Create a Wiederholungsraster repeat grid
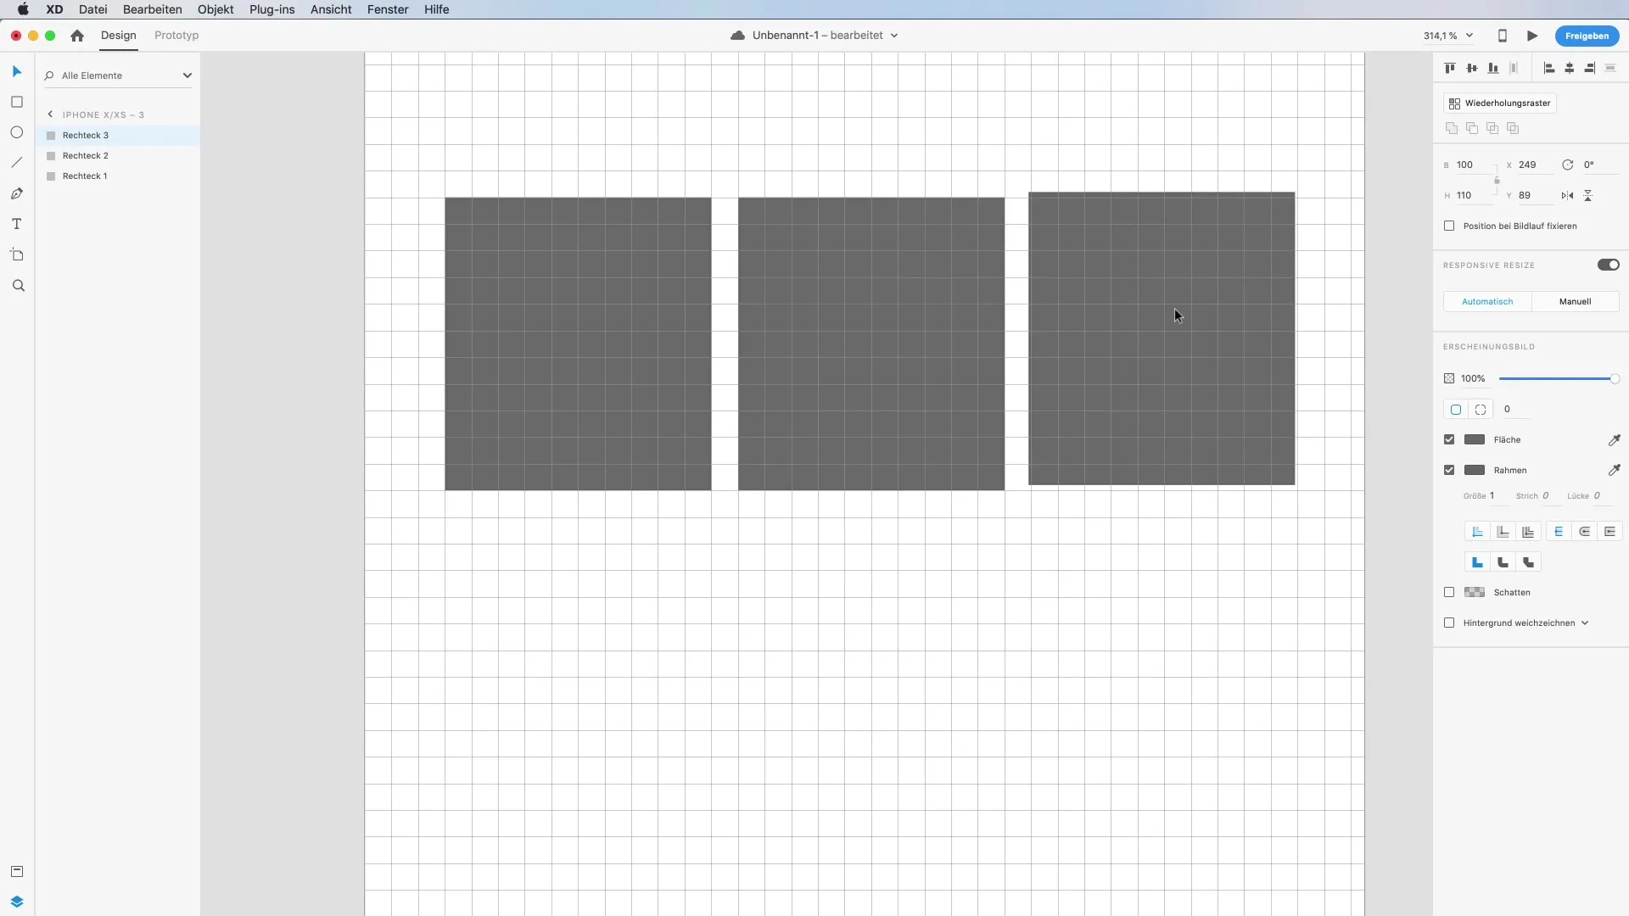The height and width of the screenshot is (916, 1629). [x=1500, y=103]
